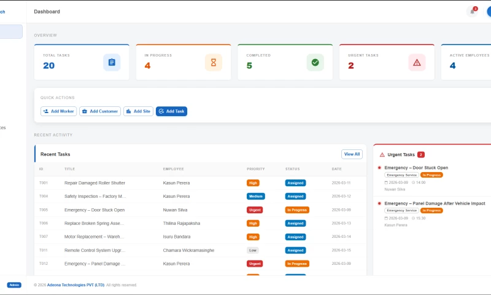The image size is (491, 295).
Task: Click the warning icon beside Urgent Tasks heading
Action: pos(382,154)
